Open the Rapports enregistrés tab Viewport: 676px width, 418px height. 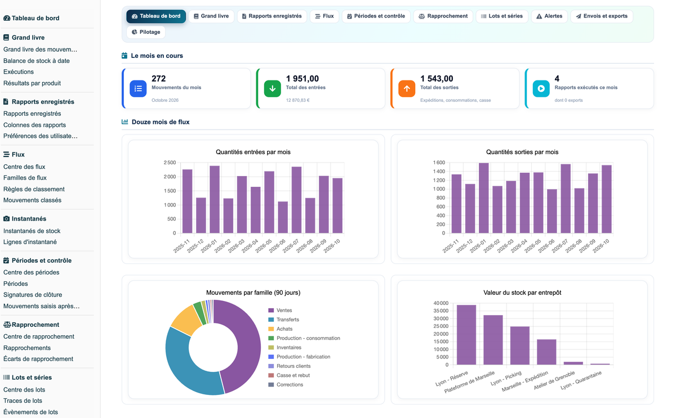pos(272,16)
